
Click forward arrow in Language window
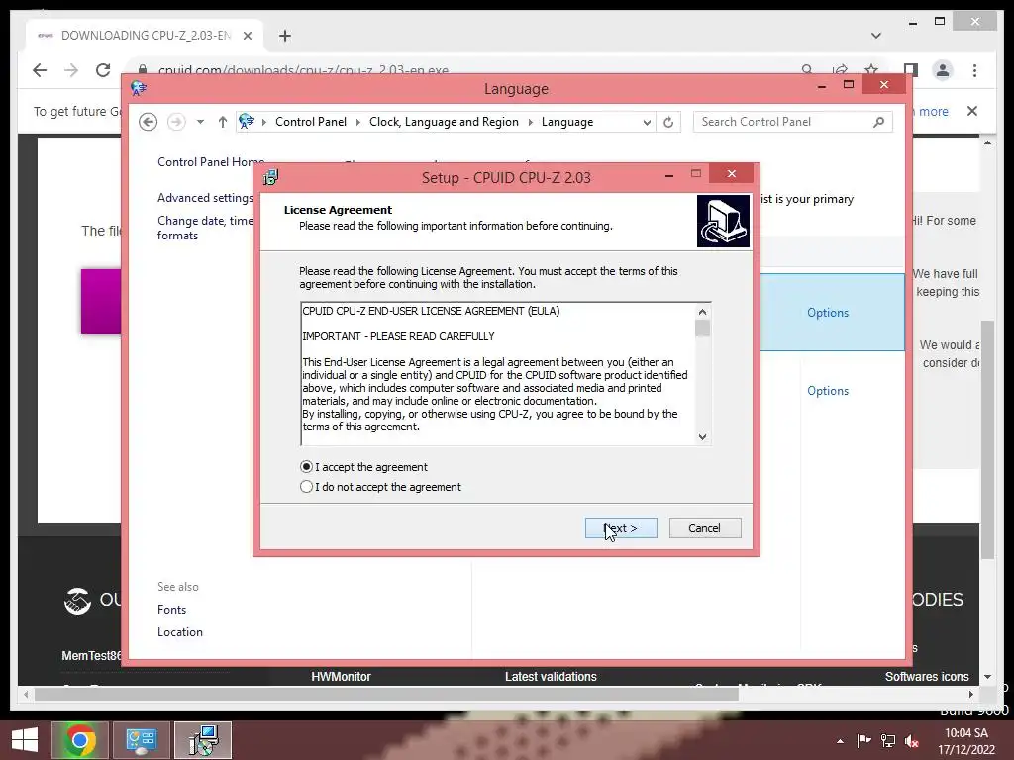(176, 122)
